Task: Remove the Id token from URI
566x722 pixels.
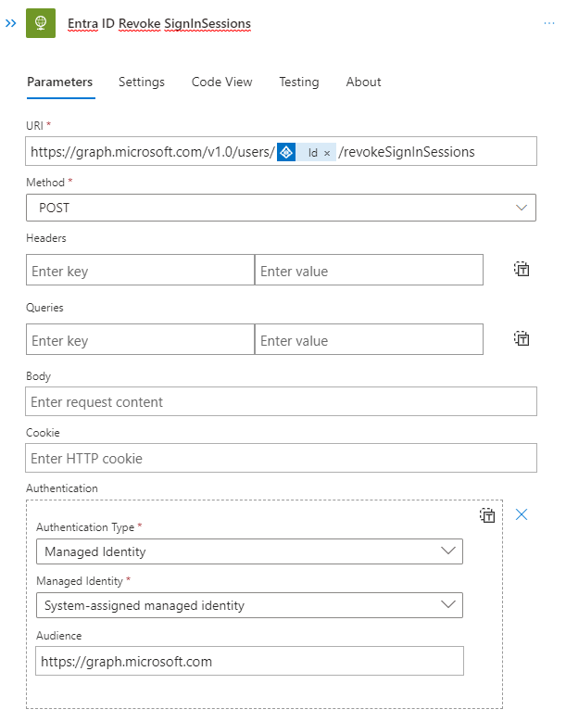Action: click(327, 153)
